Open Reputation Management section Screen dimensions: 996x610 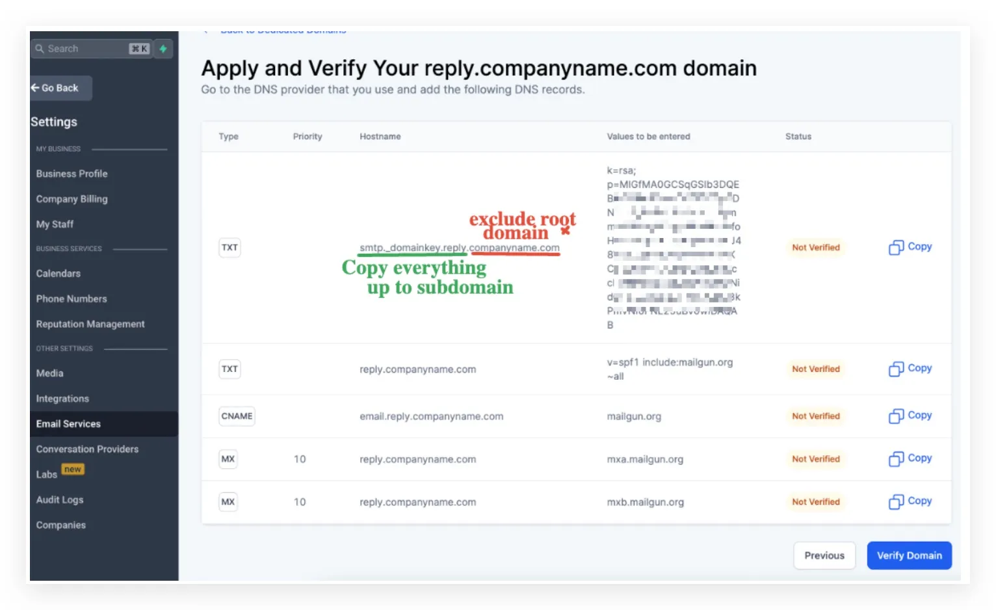point(90,324)
